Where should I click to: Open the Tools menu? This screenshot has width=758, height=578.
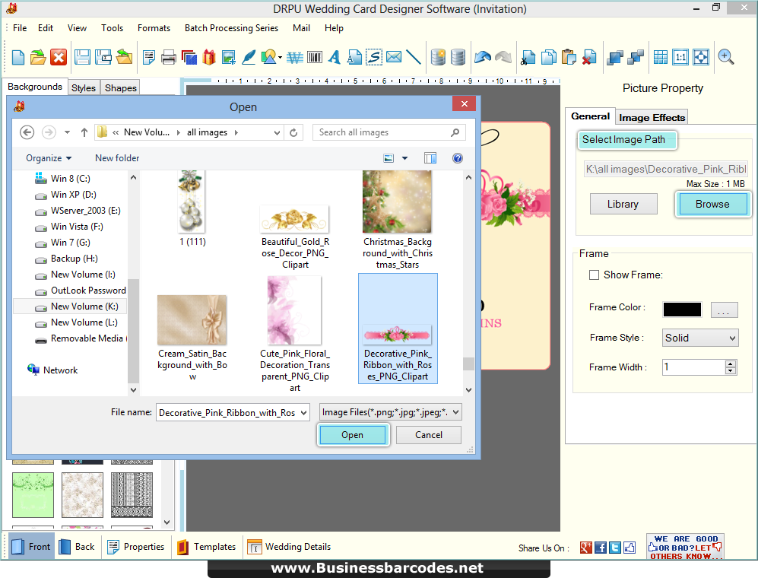[113, 28]
